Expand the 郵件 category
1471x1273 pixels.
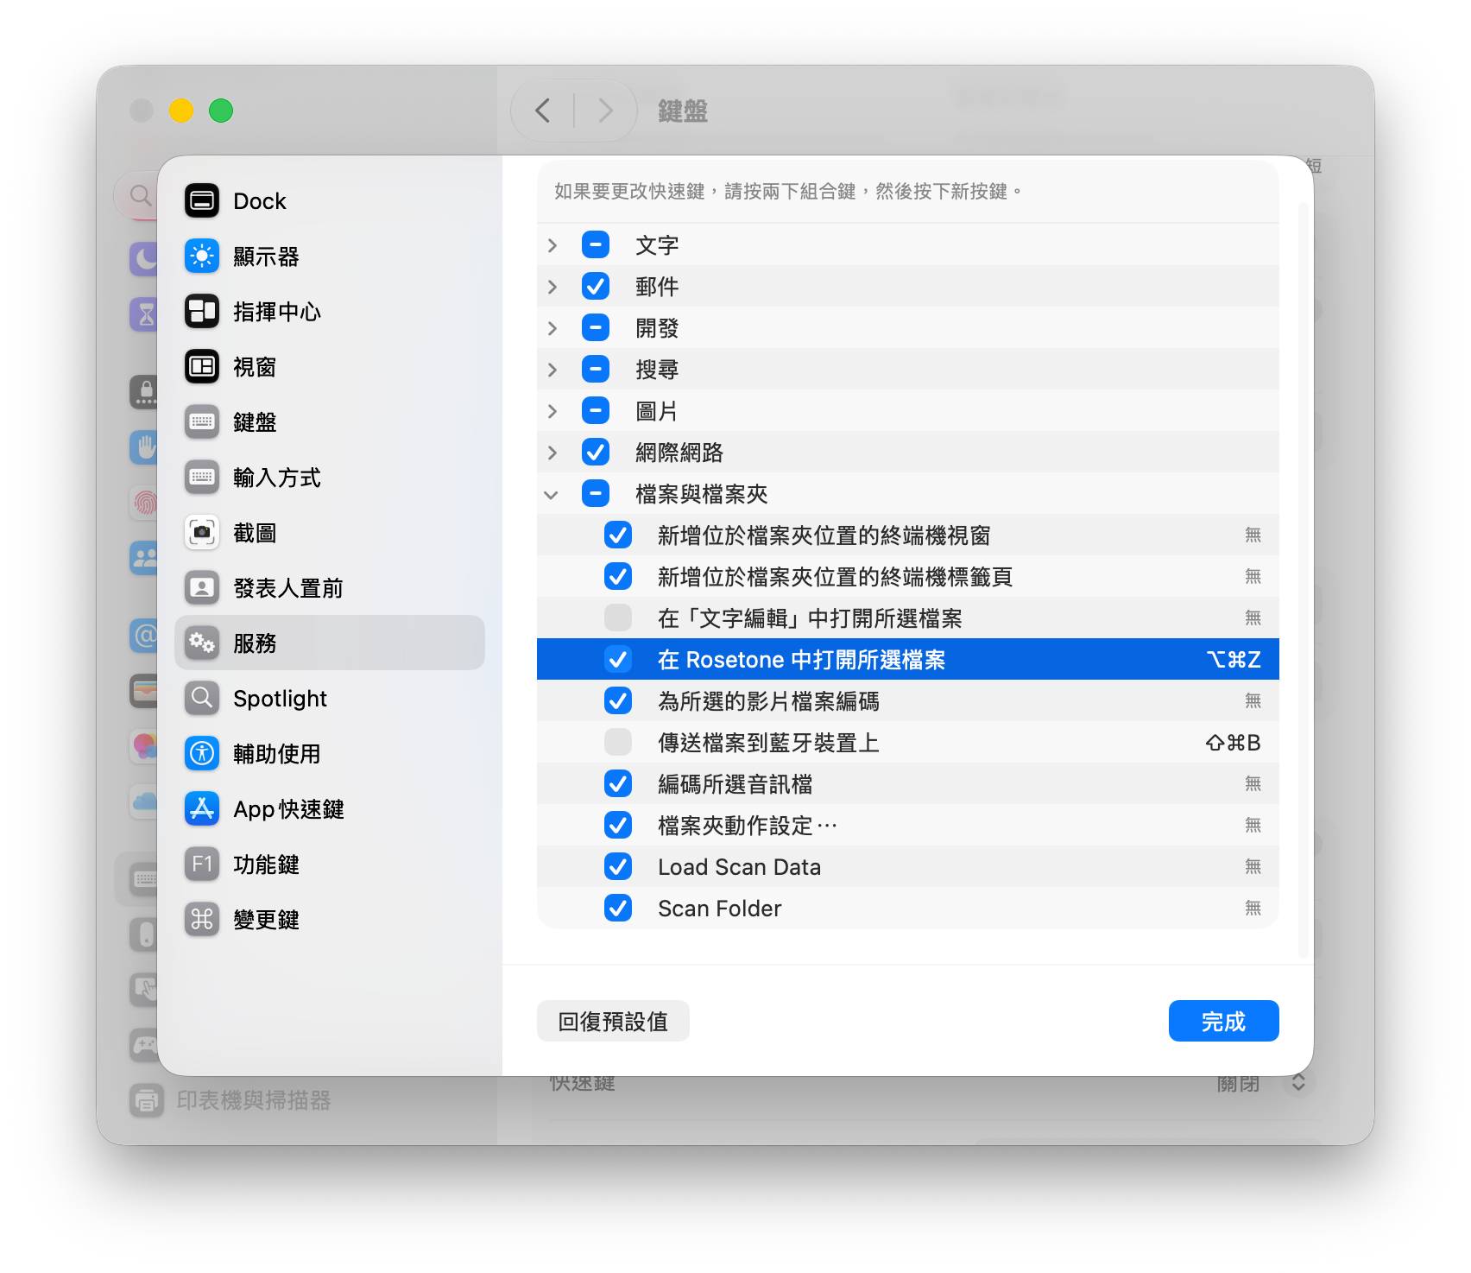click(552, 287)
